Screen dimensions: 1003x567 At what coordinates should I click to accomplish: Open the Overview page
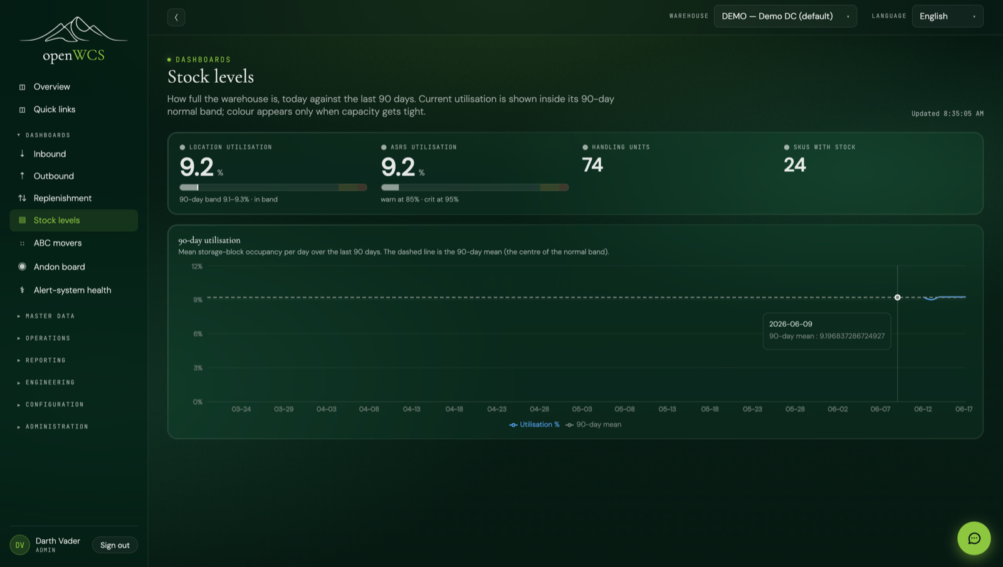coord(74,87)
